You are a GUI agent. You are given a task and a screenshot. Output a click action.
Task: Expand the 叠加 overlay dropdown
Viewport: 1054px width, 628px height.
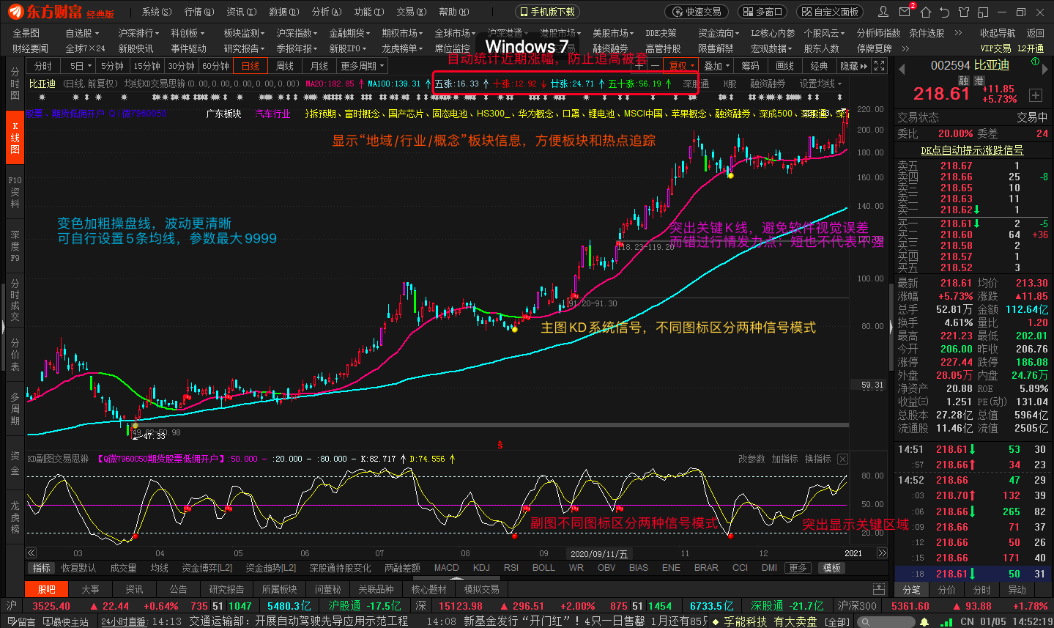[x=716, y=66]
